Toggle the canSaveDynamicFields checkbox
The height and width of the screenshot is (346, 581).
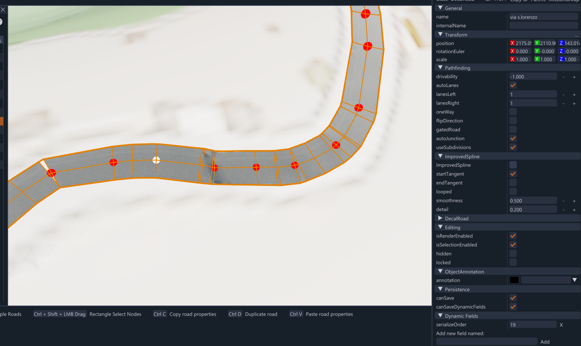click(x=513, y=307)
